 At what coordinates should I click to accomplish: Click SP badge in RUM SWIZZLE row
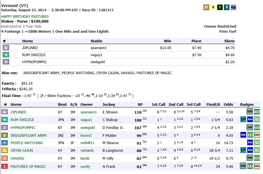[x=243, y=120]
